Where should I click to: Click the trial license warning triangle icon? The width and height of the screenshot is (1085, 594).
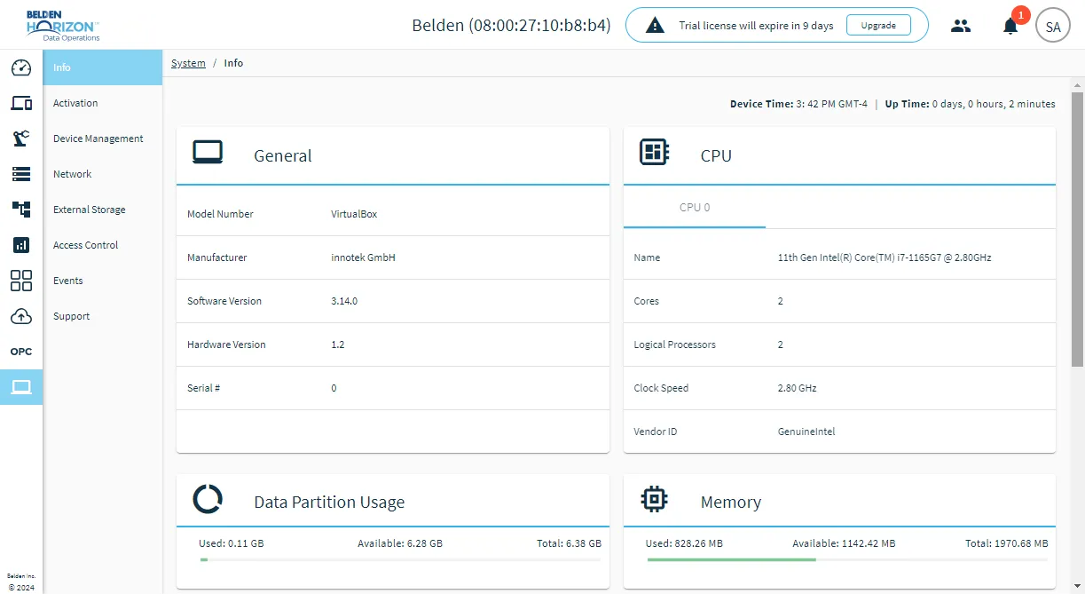(655, 26)
